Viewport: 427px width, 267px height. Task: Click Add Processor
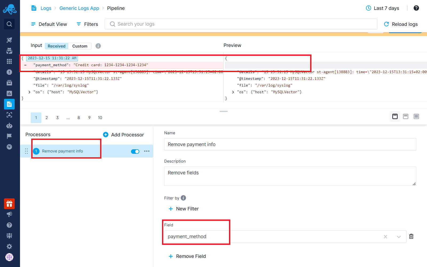point(124,135)
